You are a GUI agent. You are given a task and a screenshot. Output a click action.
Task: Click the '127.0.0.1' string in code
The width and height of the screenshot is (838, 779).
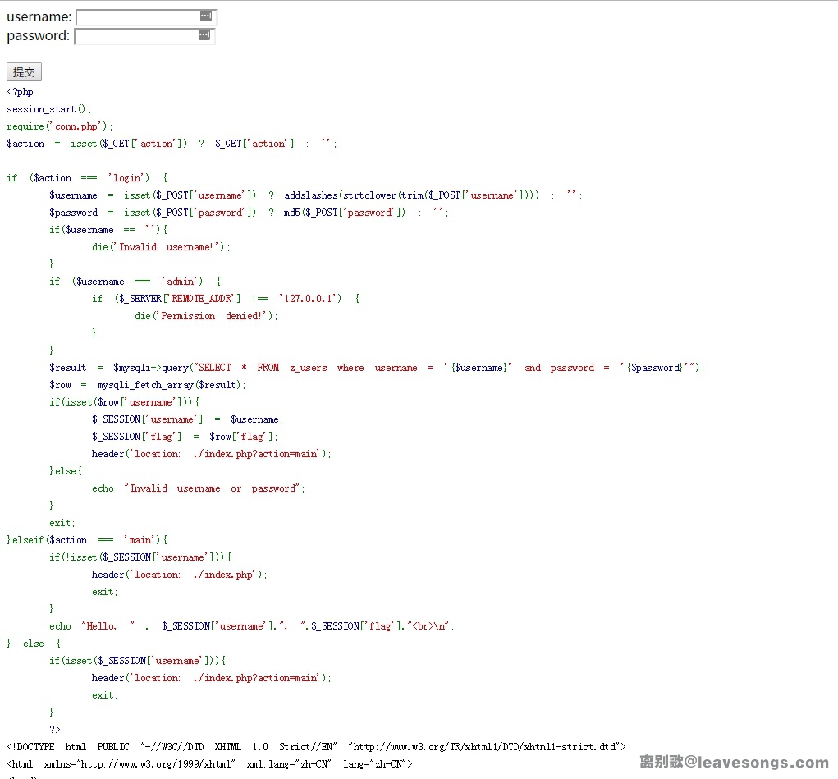(309, 299)
